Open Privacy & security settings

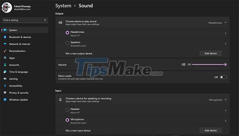[x=25, y=93]
